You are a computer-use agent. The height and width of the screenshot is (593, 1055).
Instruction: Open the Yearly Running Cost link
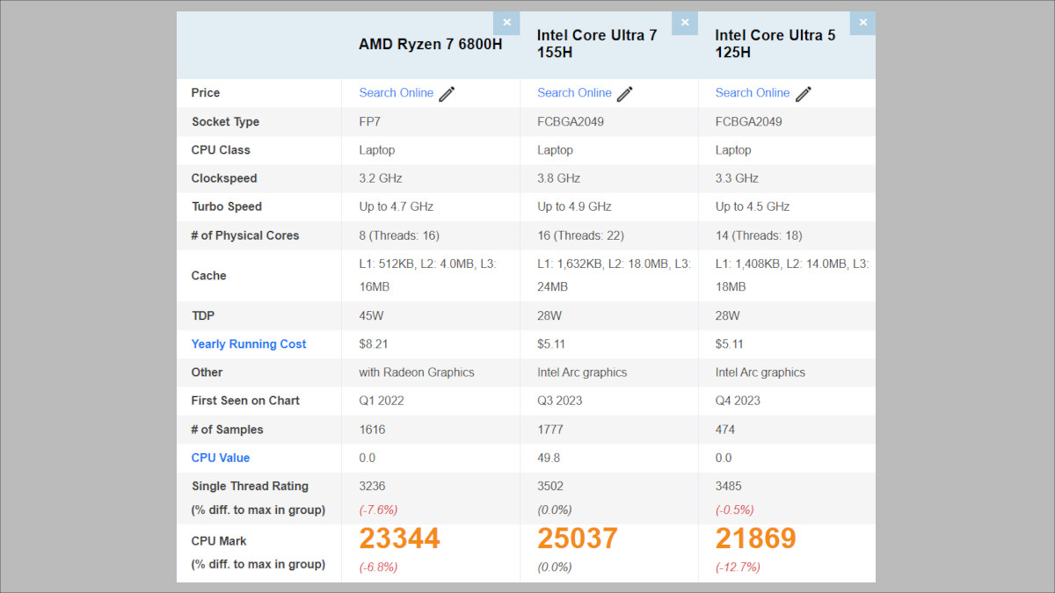click(x=249, y=344)
